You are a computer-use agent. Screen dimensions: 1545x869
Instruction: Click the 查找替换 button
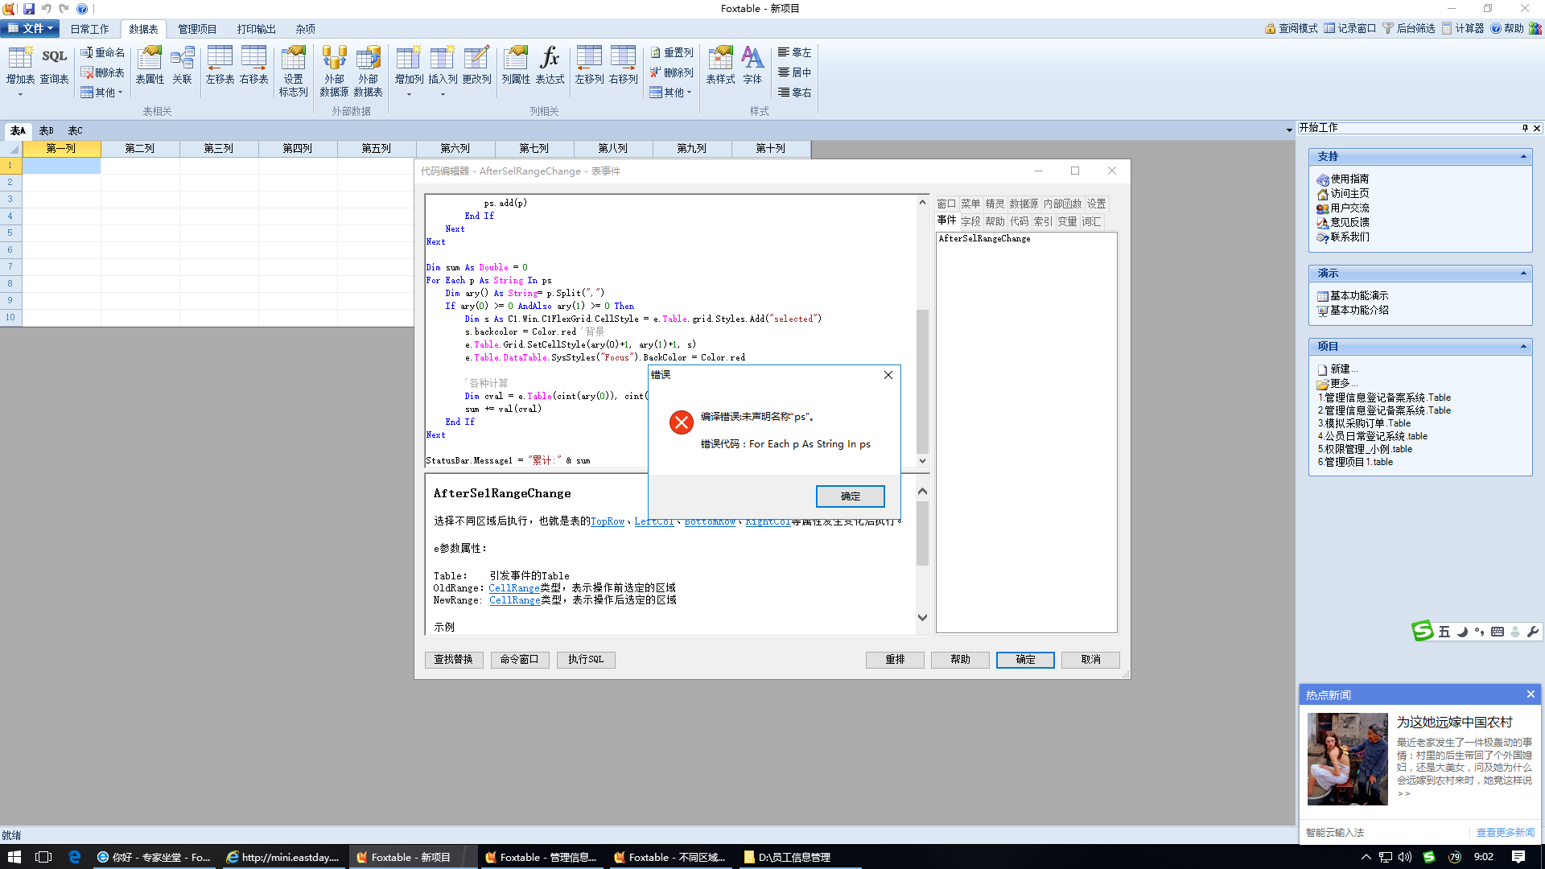(x=454, y=660)
